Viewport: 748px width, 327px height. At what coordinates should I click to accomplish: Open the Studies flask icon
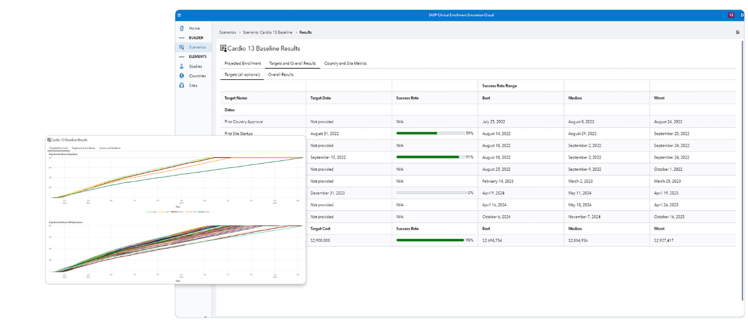[182, 66]
